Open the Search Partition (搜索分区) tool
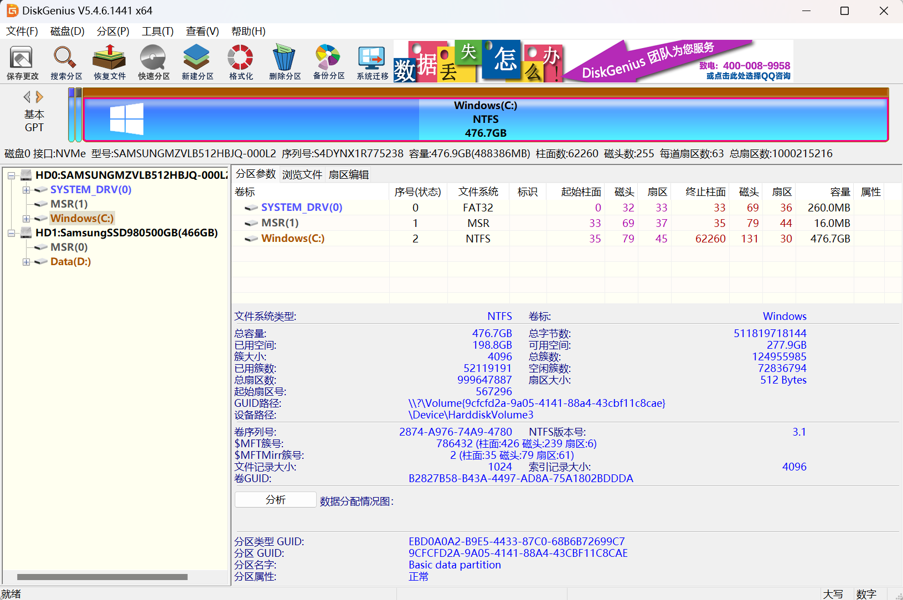The width and height of the screenshot is (903, 600). (66, 62)
